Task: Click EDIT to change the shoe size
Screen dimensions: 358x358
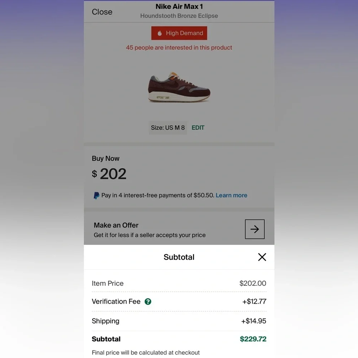Action: pos(198,127)
